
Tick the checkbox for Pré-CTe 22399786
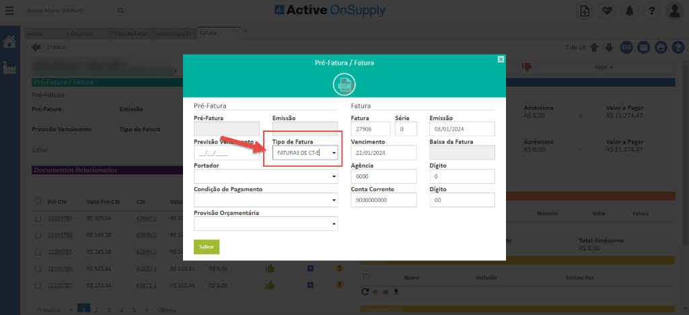(38, 268)
